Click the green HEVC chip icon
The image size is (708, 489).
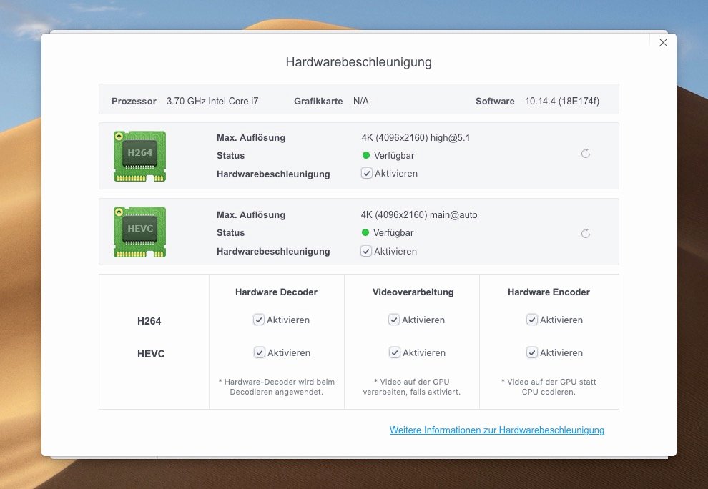[139, 232]
